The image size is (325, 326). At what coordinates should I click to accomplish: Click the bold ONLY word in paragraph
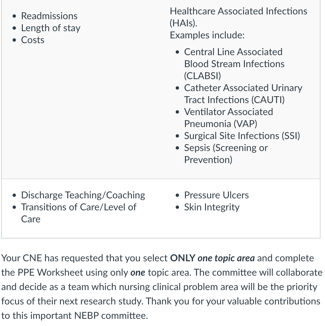point(183,258)
